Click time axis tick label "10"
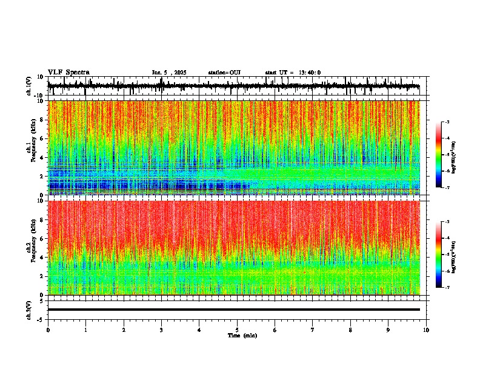The height and width of the screenshot is (370, 480). 426,330
